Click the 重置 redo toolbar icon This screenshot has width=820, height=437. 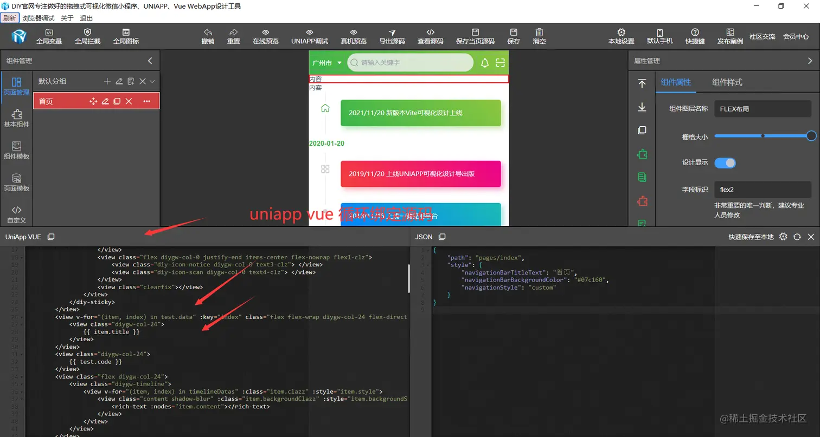(234, 36)
